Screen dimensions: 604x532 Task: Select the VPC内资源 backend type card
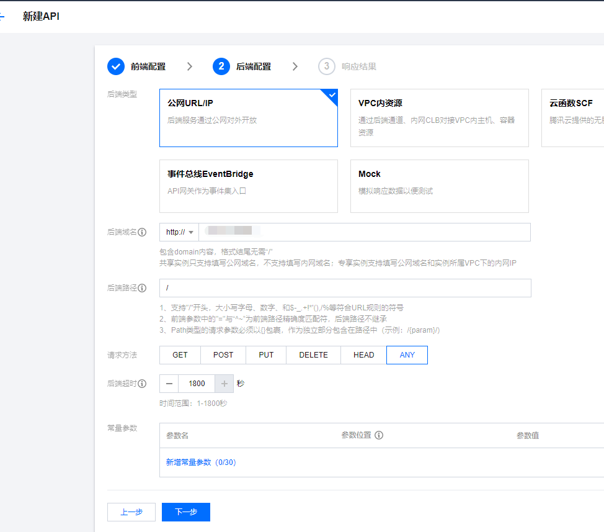(440, 118)
